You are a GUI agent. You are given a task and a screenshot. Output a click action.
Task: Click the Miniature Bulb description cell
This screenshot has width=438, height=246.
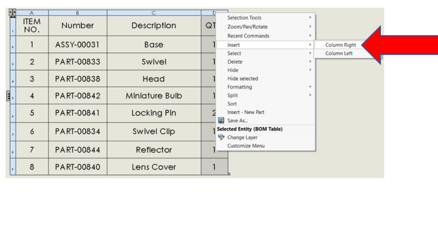(x=154, y=96)
